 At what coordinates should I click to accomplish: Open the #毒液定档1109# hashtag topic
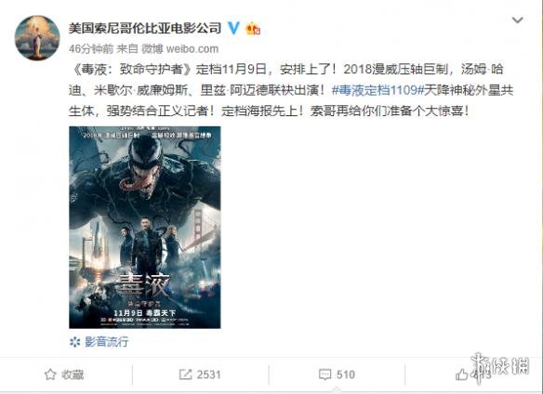[377, 90]
